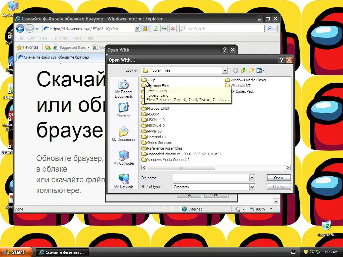The image size is (343, 257).
Task: Click the Start button on taskbar
Action: (16, 252)
